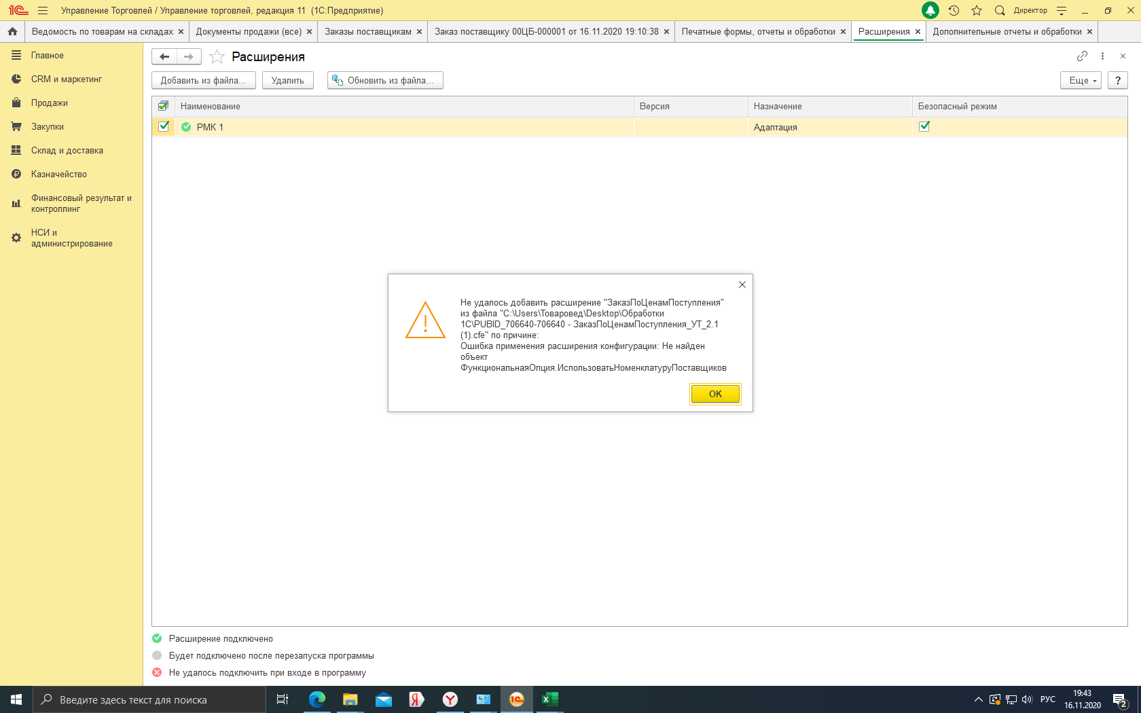Toggle the РМК 1 row checkbox
Image resolution: width=1141 pixels, height=713 pixels.
pyautogui.click(x=164, y=126)
